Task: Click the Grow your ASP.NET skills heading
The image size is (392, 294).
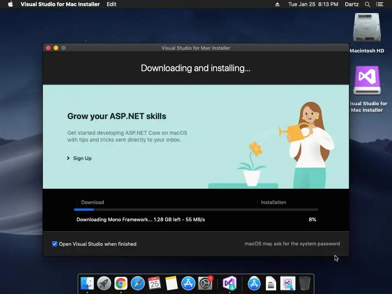Action: pos(117,116)
